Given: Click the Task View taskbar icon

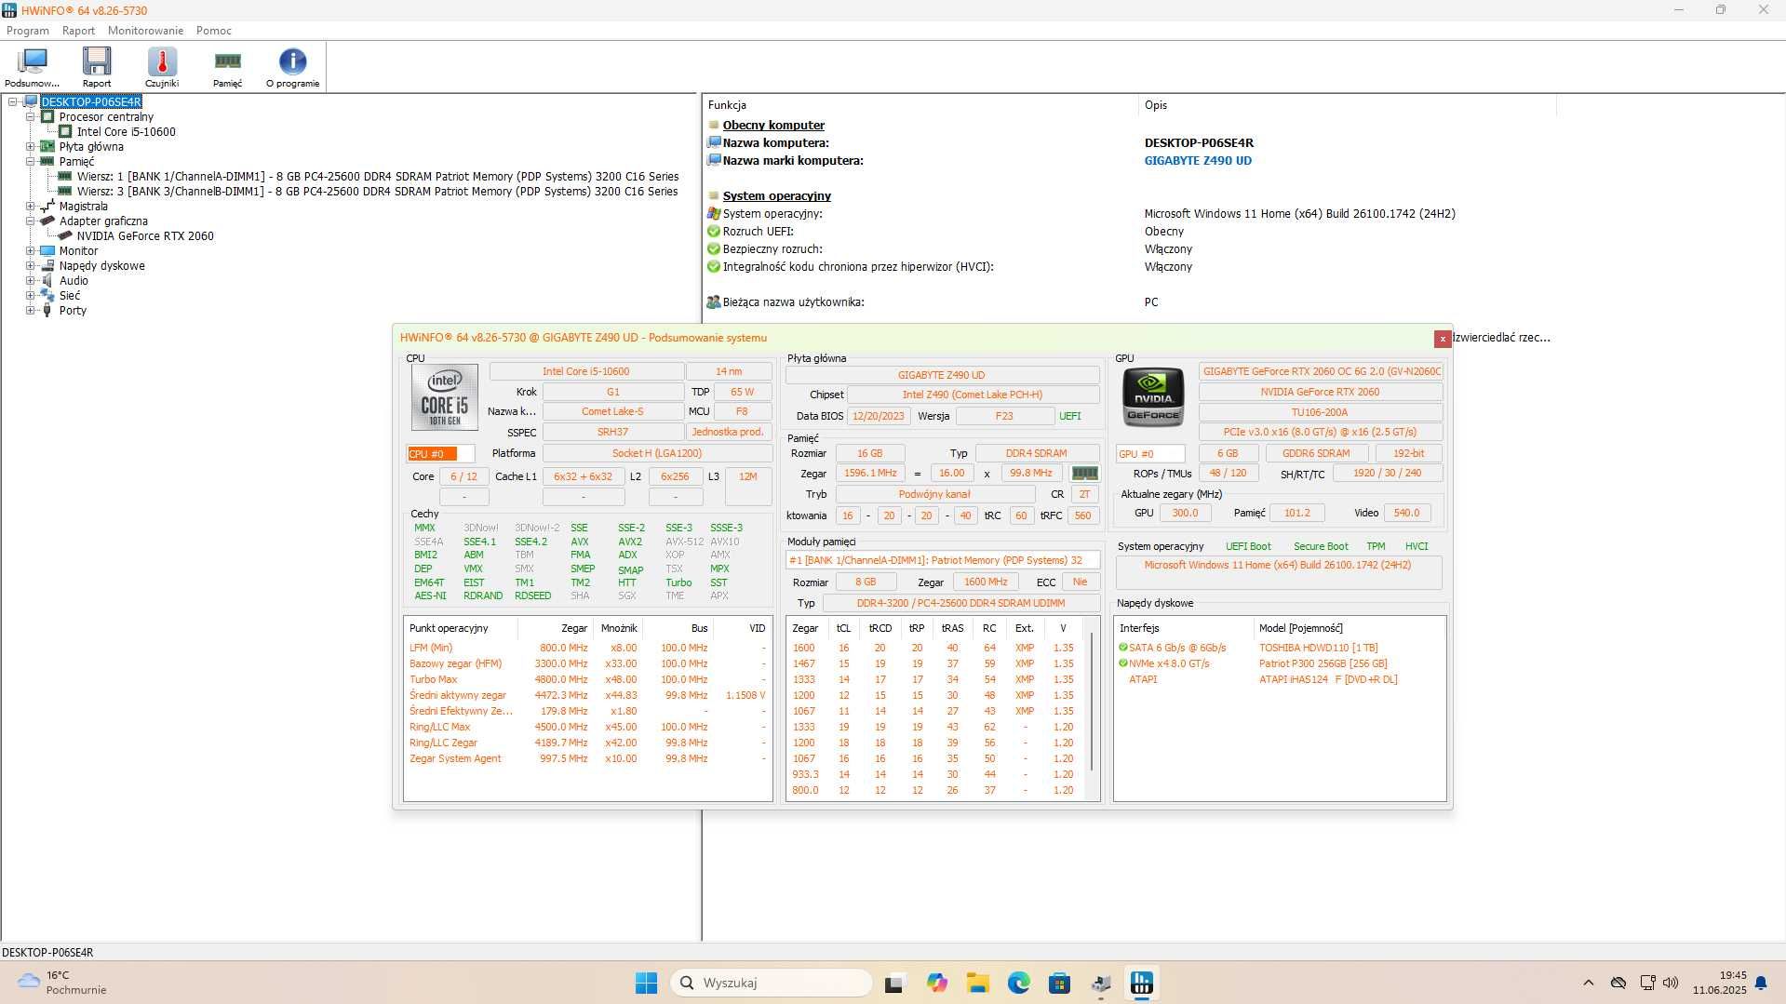Looking at the screenshot, I should (894, 983).
